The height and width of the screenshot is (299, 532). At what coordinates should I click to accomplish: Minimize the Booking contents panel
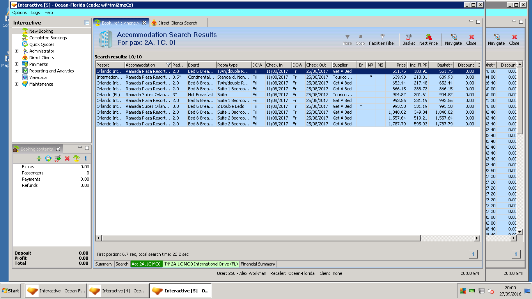pos(80,148)
